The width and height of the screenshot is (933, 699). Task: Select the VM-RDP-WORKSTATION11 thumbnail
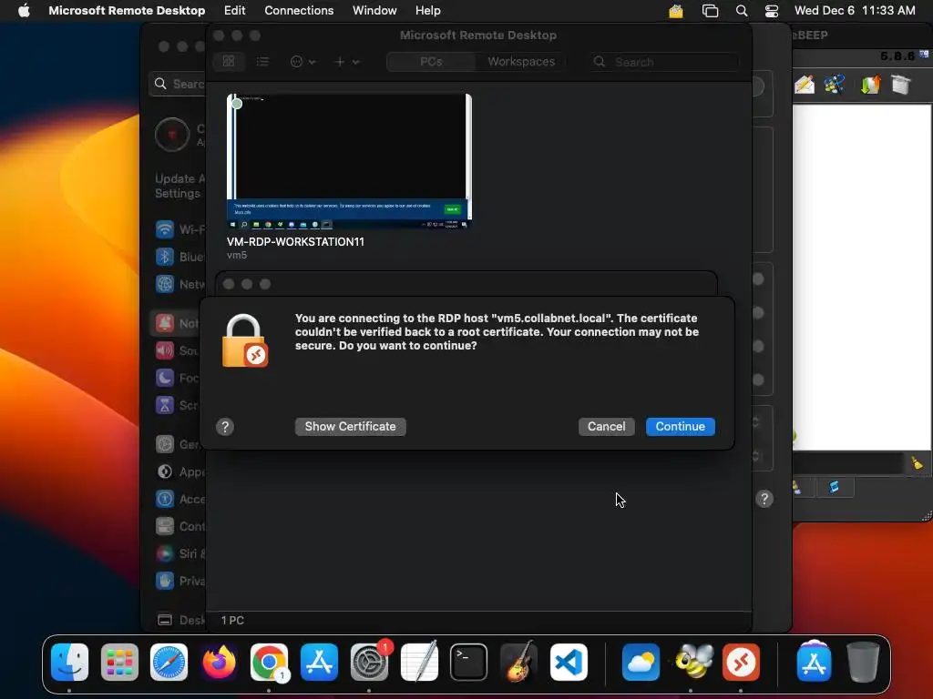[x=349, y=162]
